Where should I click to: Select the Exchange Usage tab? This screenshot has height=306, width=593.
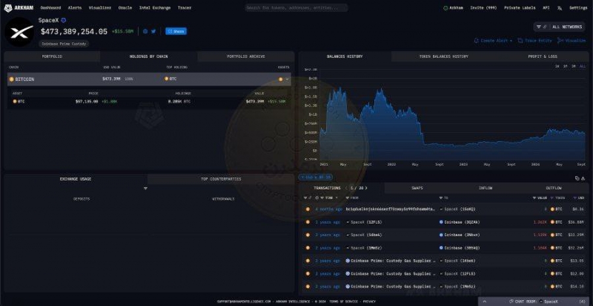pyautogui.click(x=76, y=179)
